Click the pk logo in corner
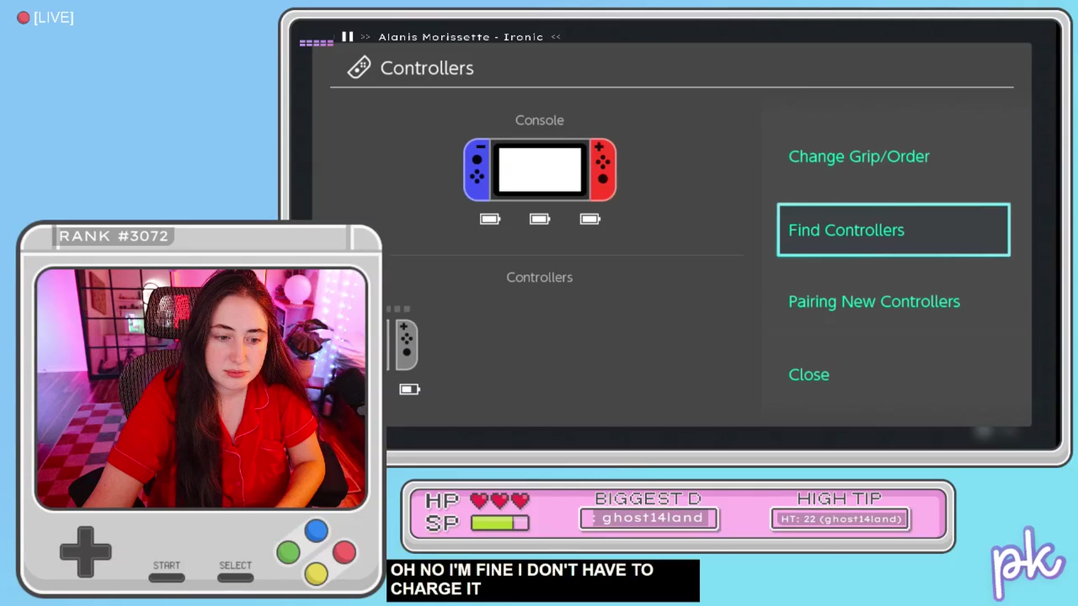Image resolution: width=1078 pixels, height=606 pixels. (1027, 563)
